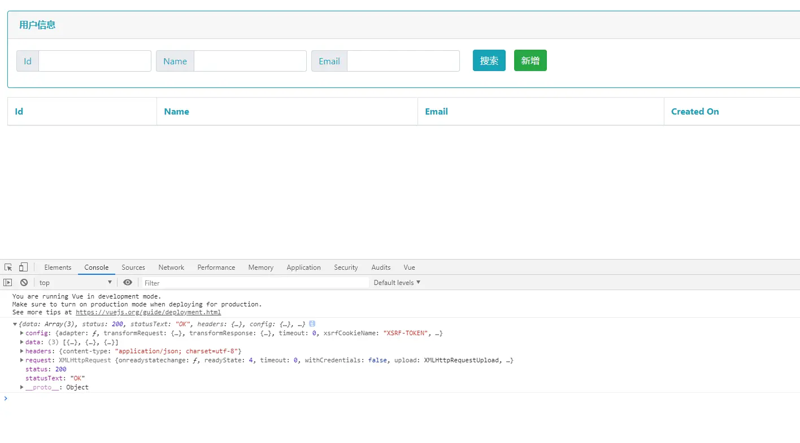Click the console prompt input line
Viewport: 800px width, 443px height.
tap(403, 398)
